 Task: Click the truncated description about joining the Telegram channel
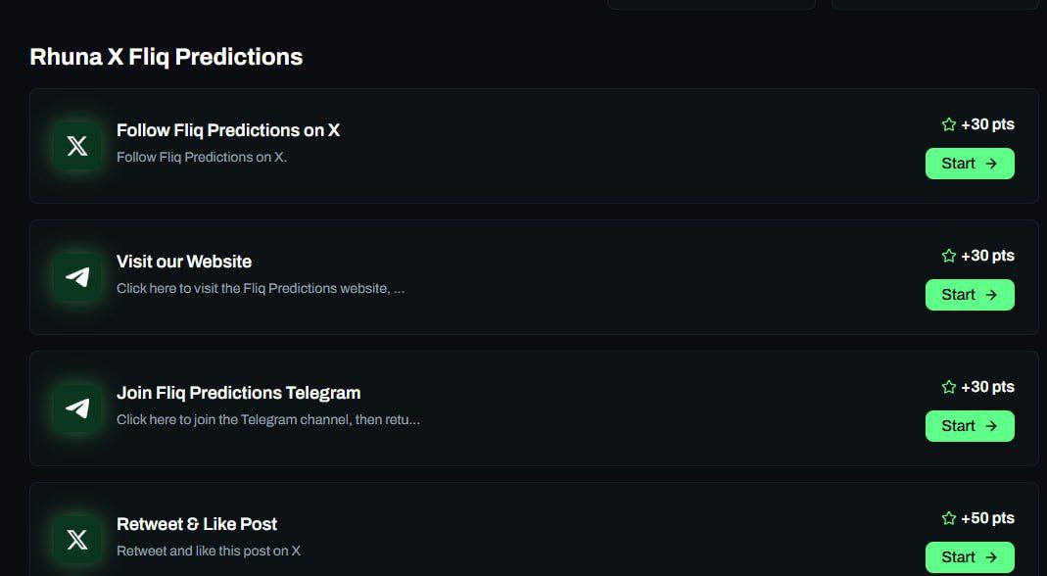point(267,419)
